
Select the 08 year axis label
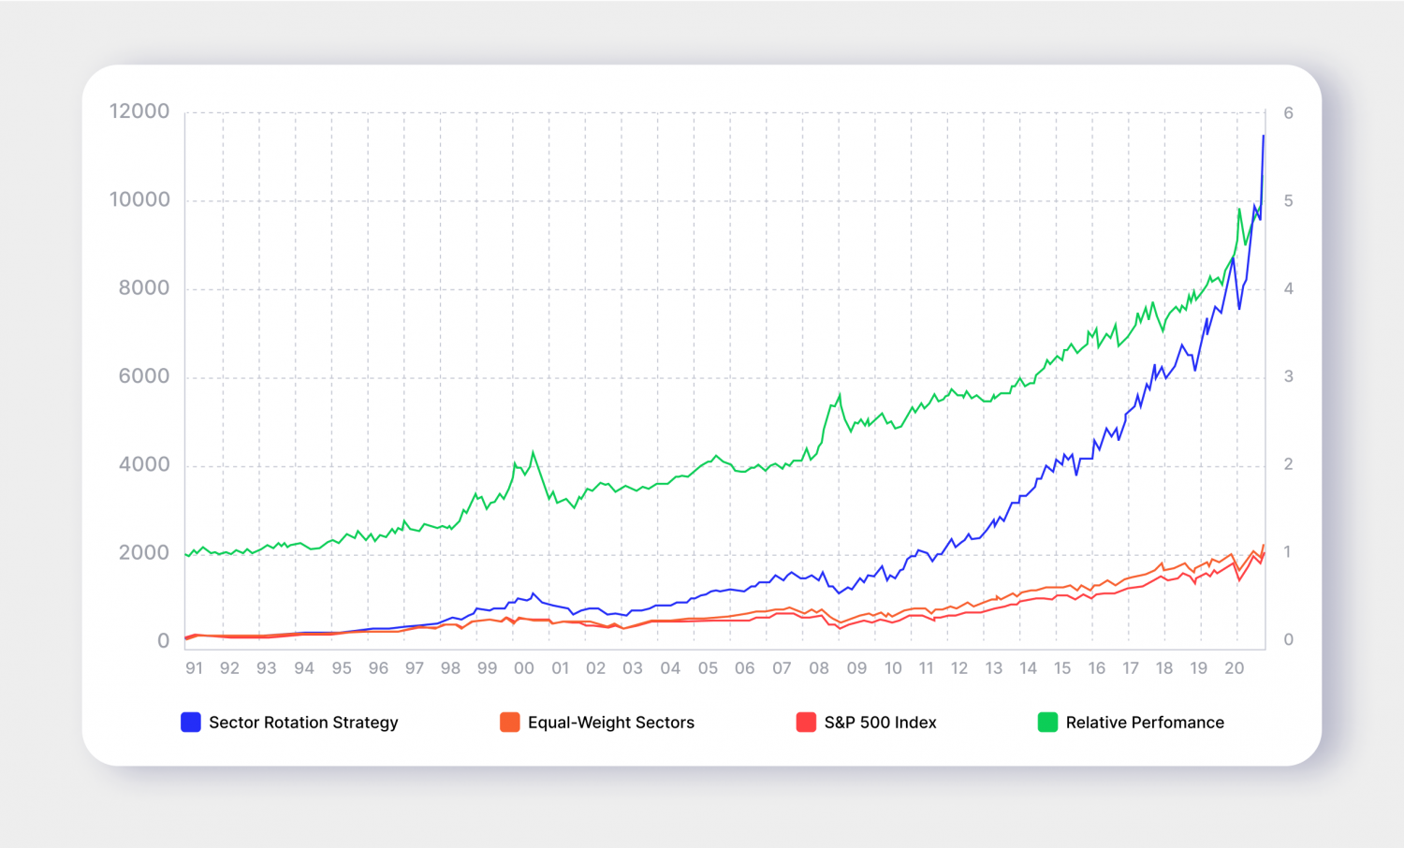819,668
